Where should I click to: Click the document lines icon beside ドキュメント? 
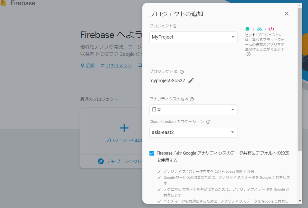103,66
